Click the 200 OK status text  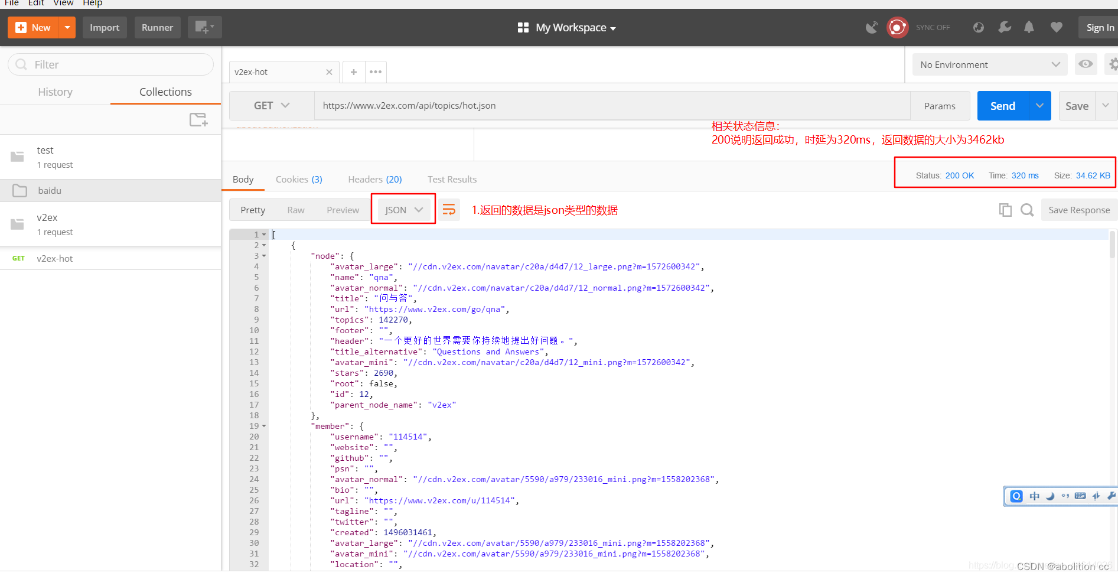pyautogui.click(x=959, y=175)
